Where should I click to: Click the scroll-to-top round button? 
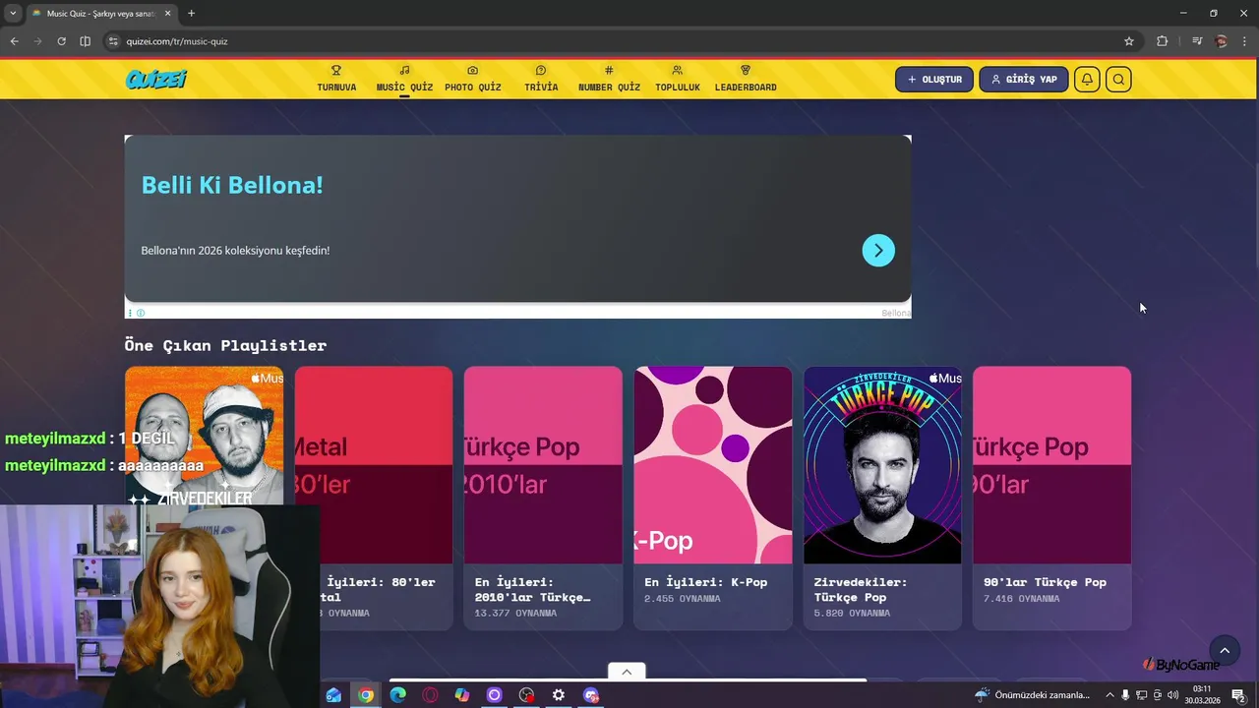[x=1225, y=650]
